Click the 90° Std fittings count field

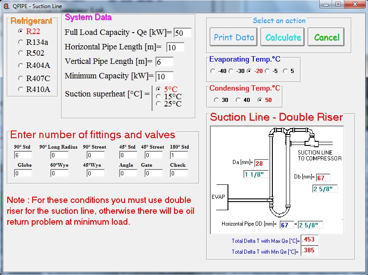23,155
